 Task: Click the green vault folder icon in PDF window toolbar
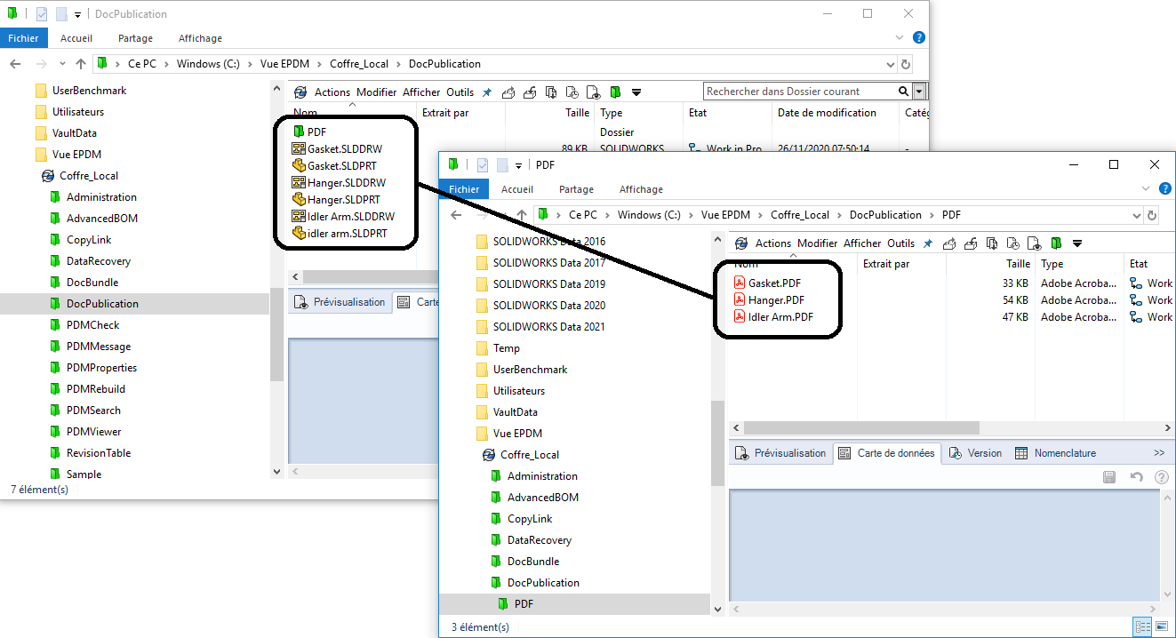pyautogui.click(x=1056, y=243)
